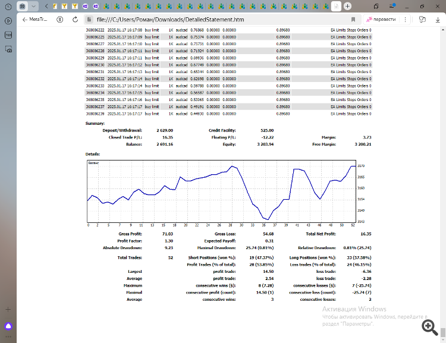446x343 pixels.
Task: Open the downloads arrow icon in toolbar
Action: [x=438, y=20]
